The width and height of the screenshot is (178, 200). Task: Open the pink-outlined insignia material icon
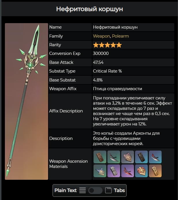[128, 157]
